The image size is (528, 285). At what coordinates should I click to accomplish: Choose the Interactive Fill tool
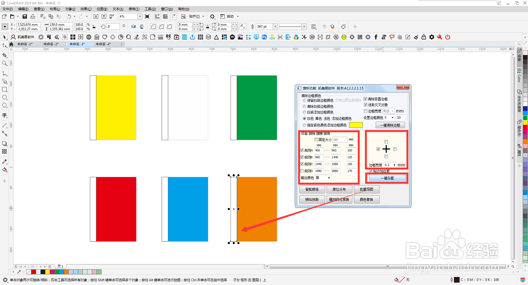(4, 170)
